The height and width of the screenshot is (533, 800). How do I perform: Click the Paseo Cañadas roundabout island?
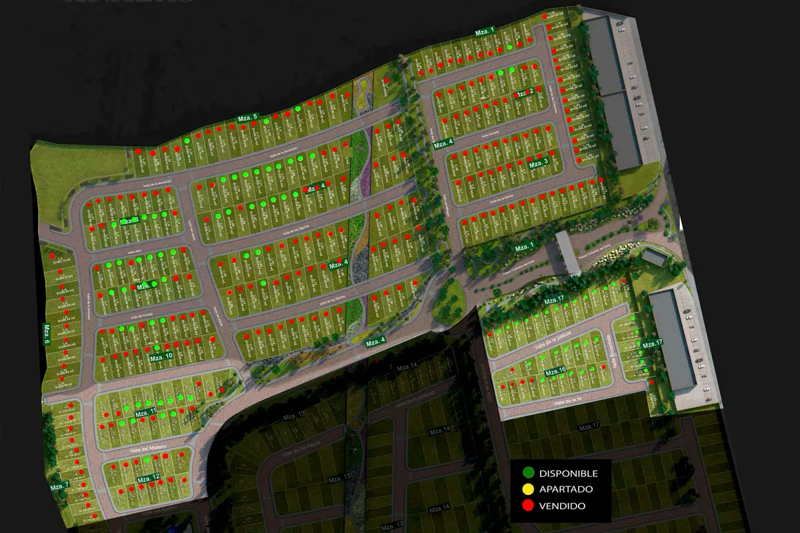(449, 298)
